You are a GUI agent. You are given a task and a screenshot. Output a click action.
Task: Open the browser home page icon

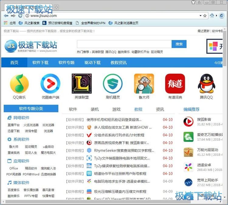212,16
